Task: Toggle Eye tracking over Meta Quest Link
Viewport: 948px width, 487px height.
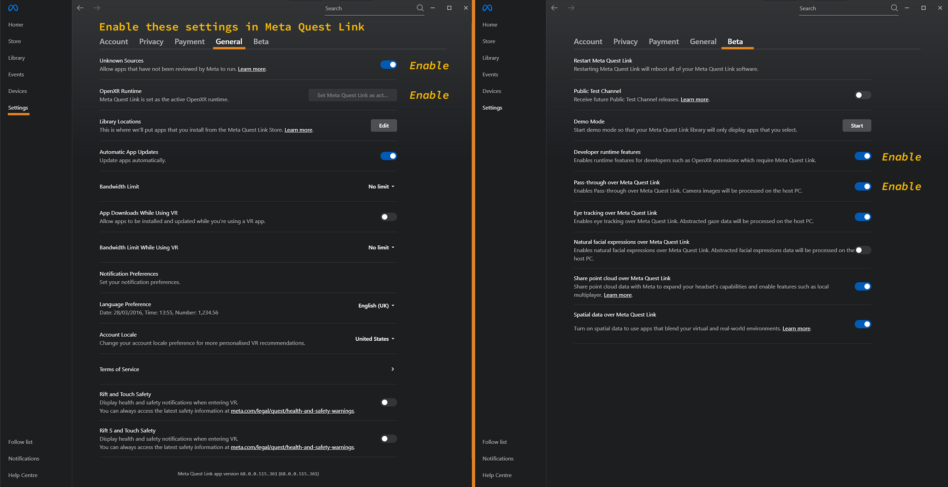Action: [863, 217]
